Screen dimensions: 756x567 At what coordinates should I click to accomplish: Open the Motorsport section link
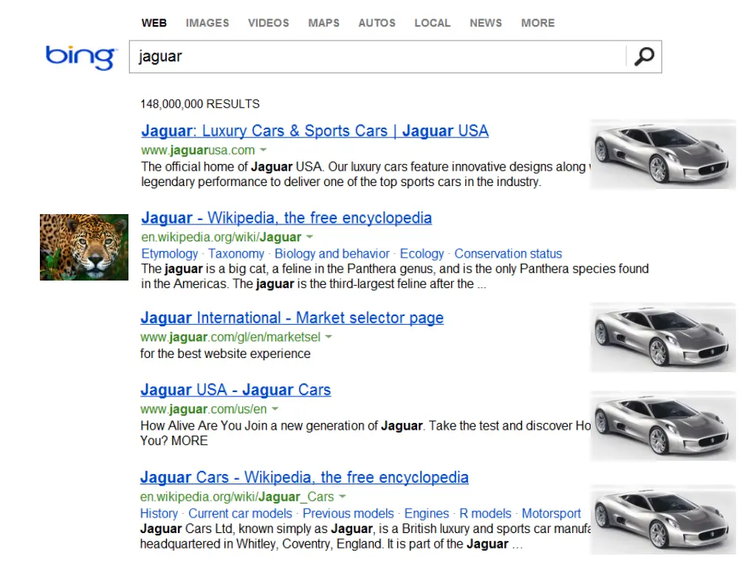[x=551, y=514]
